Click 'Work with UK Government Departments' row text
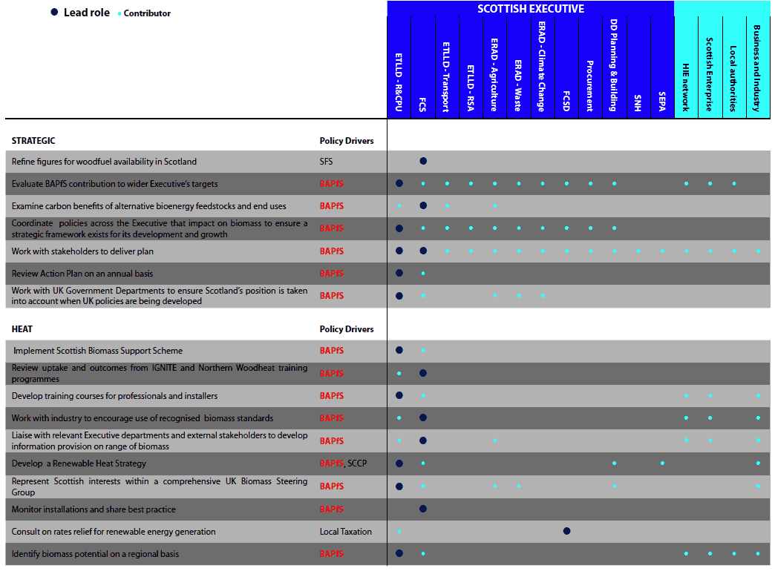The image size is (775, 571). pos(159,296)
